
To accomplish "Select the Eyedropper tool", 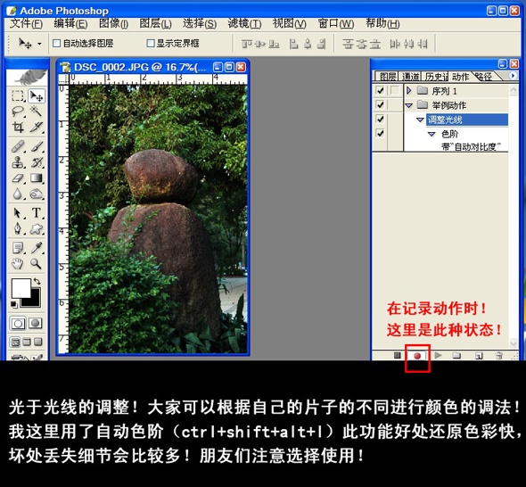I will 37,248.
